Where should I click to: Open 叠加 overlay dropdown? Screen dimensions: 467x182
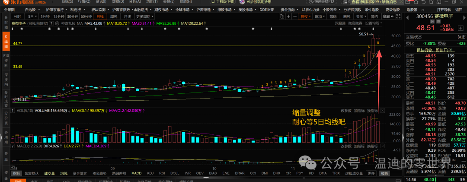tap(319, 16)
